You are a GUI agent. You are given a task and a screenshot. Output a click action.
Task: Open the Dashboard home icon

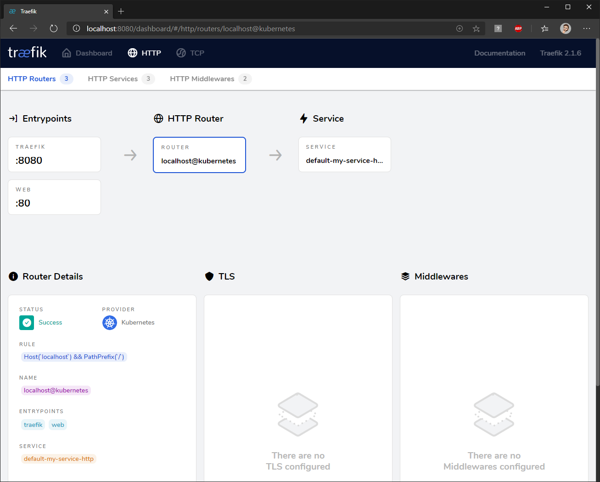pyautogui.click(x=67, y=53)
